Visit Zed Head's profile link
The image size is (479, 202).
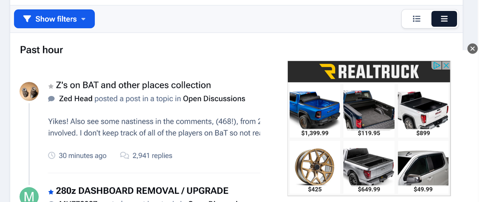76,99
